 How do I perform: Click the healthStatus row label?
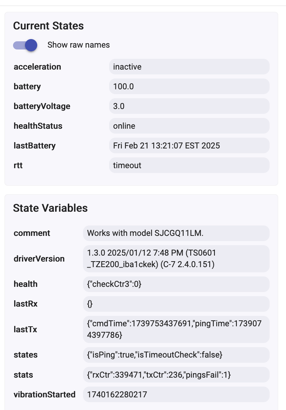tap(38, 126)
